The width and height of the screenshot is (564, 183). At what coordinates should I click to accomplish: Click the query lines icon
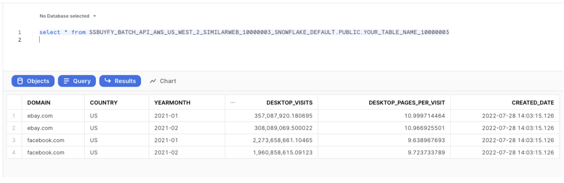[66, 81]
